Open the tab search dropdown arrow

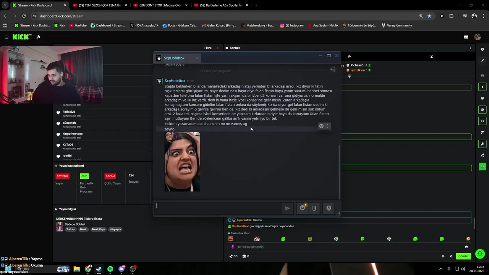(x=5, y=5)
